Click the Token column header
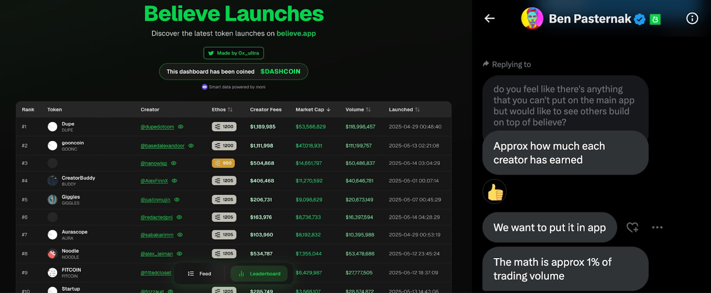Screen dimensions: 711x293 coord(54,109)
